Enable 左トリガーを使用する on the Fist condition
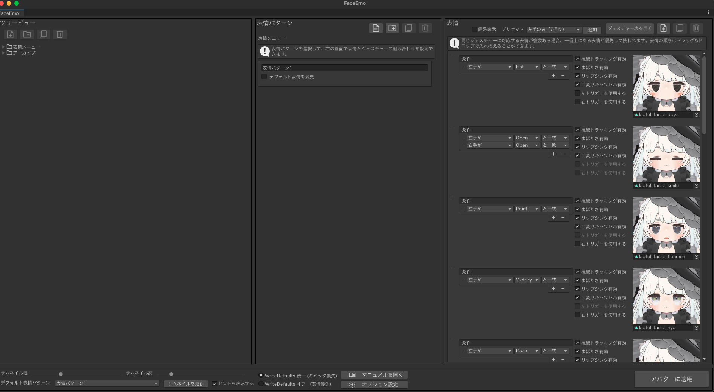Viewport: 714px width, 392px height. 577,93
